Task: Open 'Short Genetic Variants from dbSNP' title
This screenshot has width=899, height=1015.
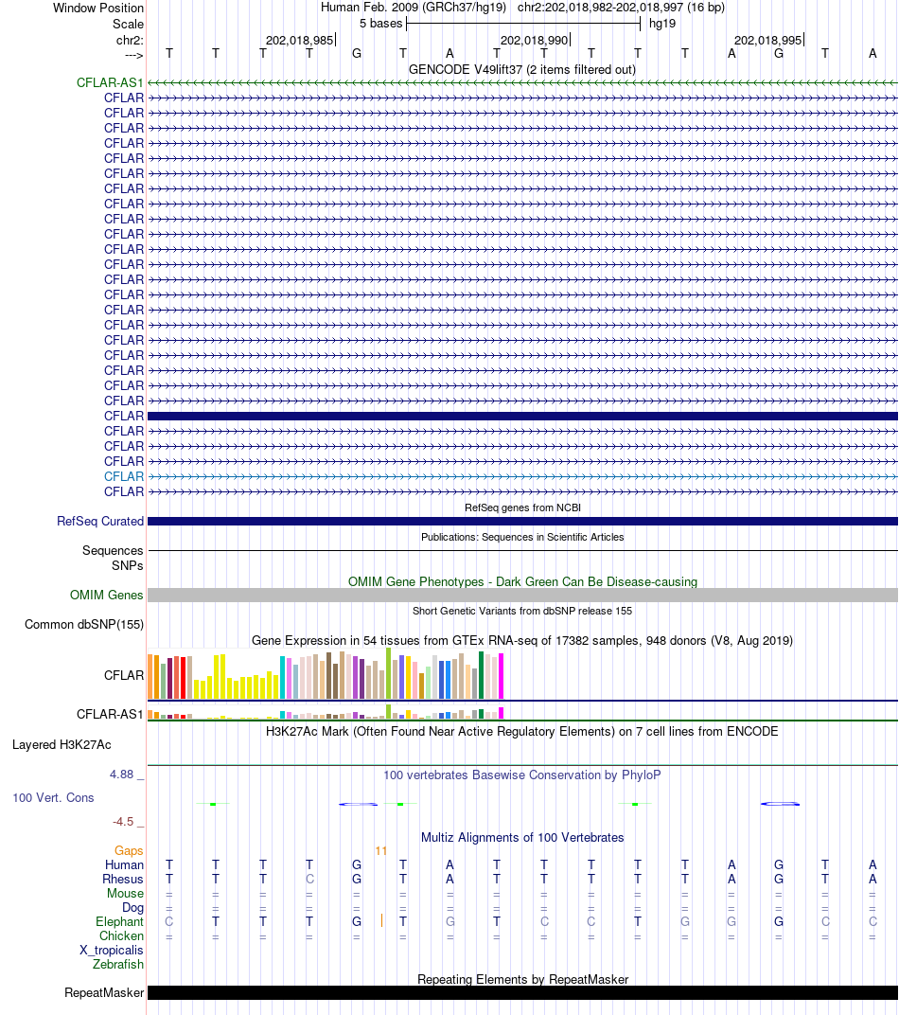Action: tap(522, 611)
